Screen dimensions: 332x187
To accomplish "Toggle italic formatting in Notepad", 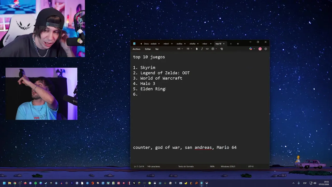I will click(202, 49).
